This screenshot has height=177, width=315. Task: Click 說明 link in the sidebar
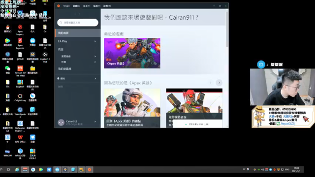60,87
